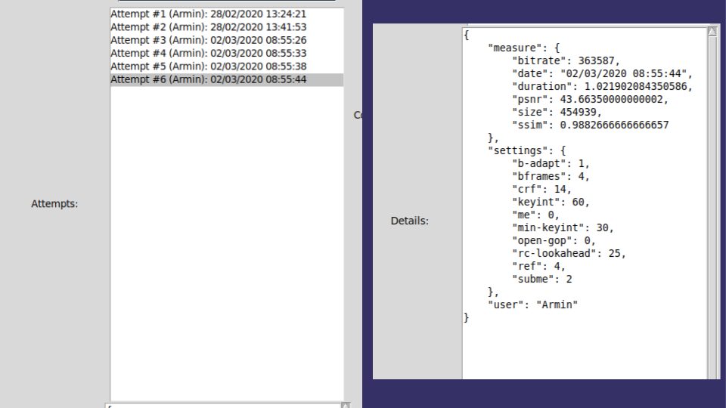Click the "min-keyint": 30 line
The image size is (726, 408).
click(x=563, y=227)
